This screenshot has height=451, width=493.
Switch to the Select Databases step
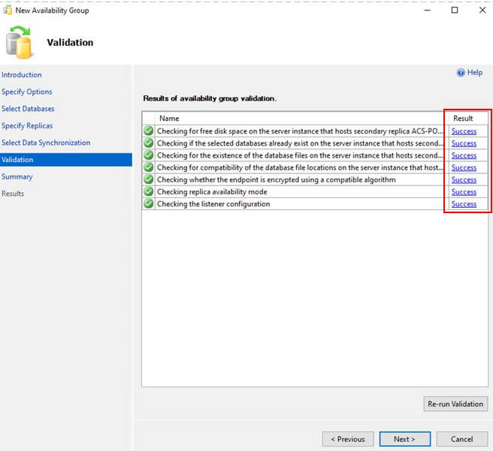tap(28, 109)
